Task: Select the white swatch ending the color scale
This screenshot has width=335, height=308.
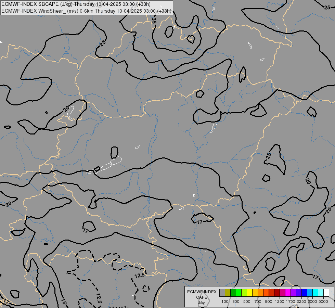Action: coord(326,293)
